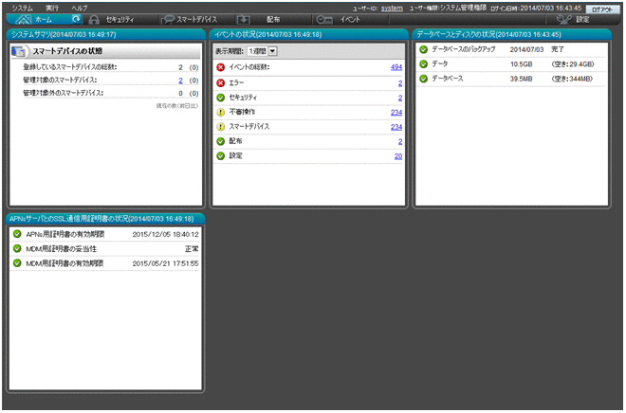This screenshot has width=626, height=413.
Task: Click データベースとディスクの状況 title bar
Action: click(x=511, y=34)
